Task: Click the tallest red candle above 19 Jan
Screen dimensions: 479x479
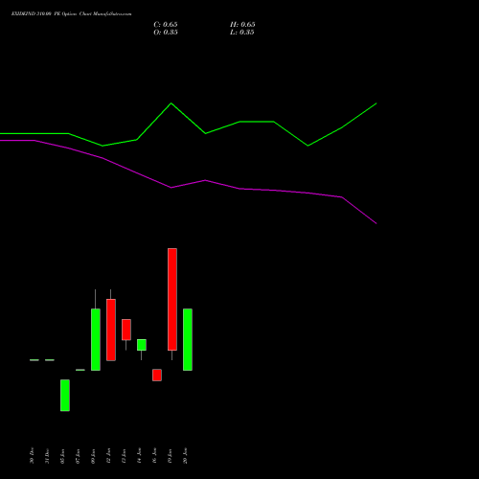Action: pyautogui.click(x=172, y=299)
